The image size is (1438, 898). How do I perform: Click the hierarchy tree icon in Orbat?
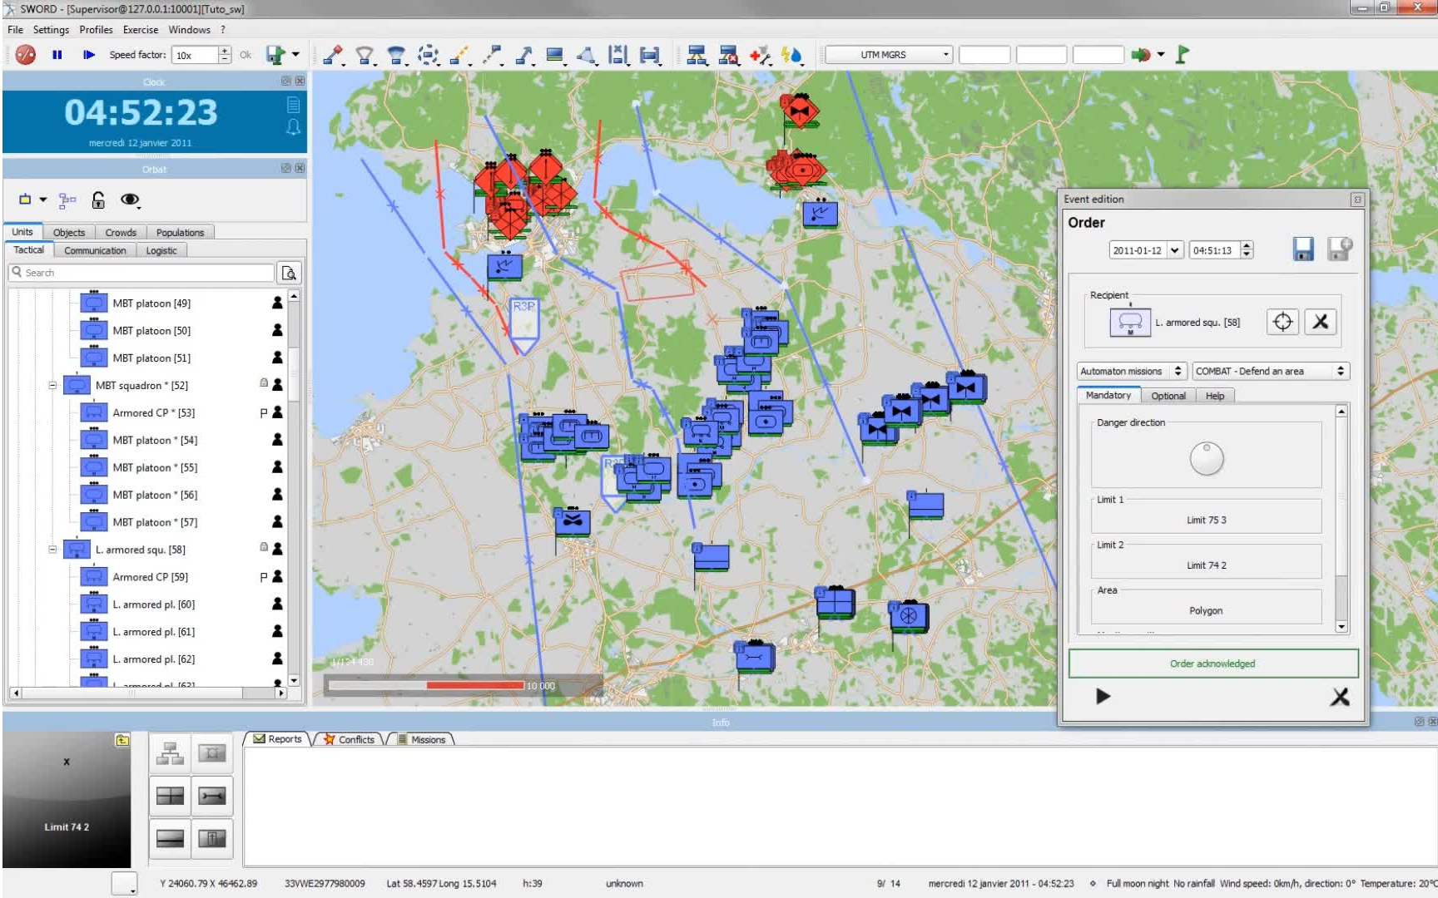(x=68, y=200)
